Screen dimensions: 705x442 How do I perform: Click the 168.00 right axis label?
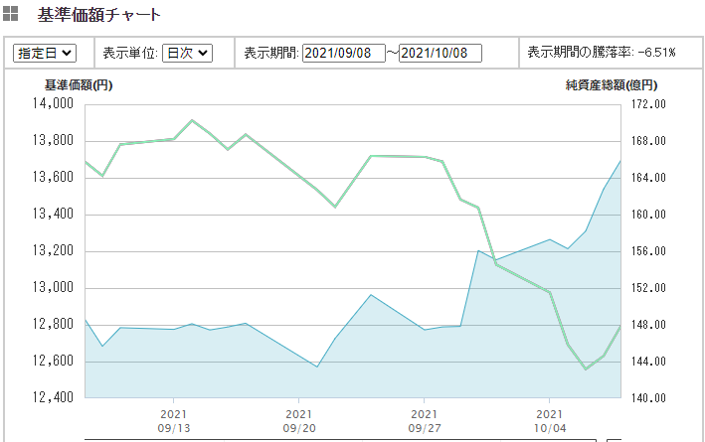click(648, 141)
